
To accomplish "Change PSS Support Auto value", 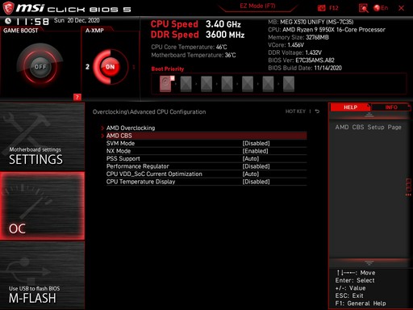I will click(251, 158).
